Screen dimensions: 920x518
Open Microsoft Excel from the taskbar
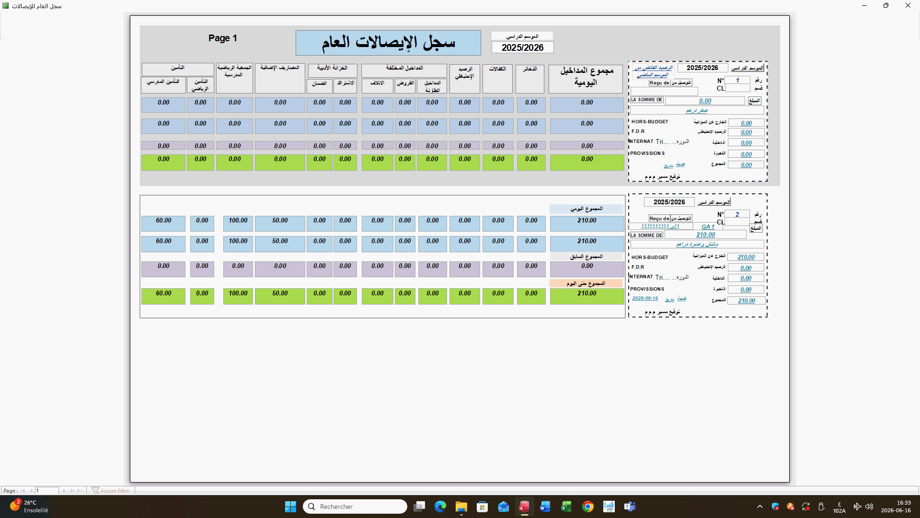566,506
